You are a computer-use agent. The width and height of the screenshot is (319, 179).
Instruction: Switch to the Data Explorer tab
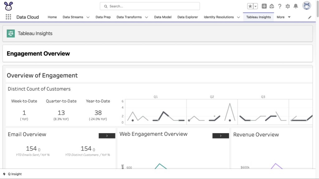coord(187,17)
